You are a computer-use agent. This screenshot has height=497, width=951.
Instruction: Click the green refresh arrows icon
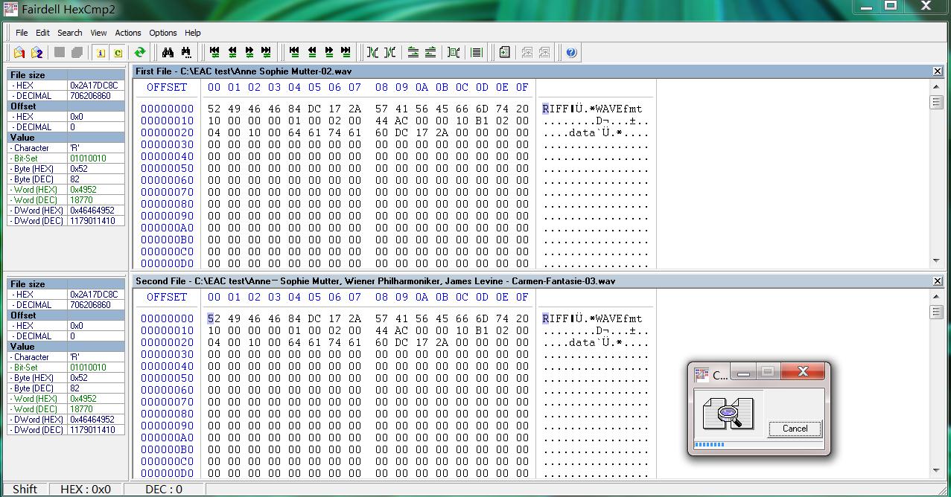[x=139, y=52]
